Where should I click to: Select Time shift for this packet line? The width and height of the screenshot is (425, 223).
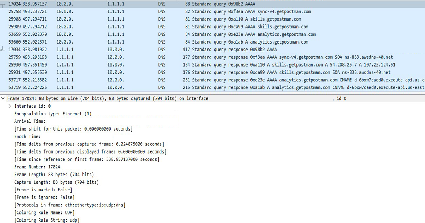tap(73, 129)
